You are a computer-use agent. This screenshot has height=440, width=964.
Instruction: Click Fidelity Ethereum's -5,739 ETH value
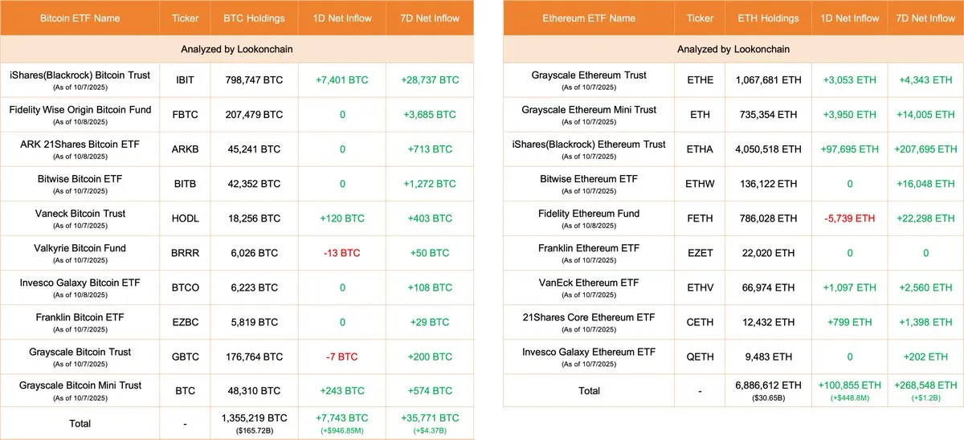pos(851,218)
